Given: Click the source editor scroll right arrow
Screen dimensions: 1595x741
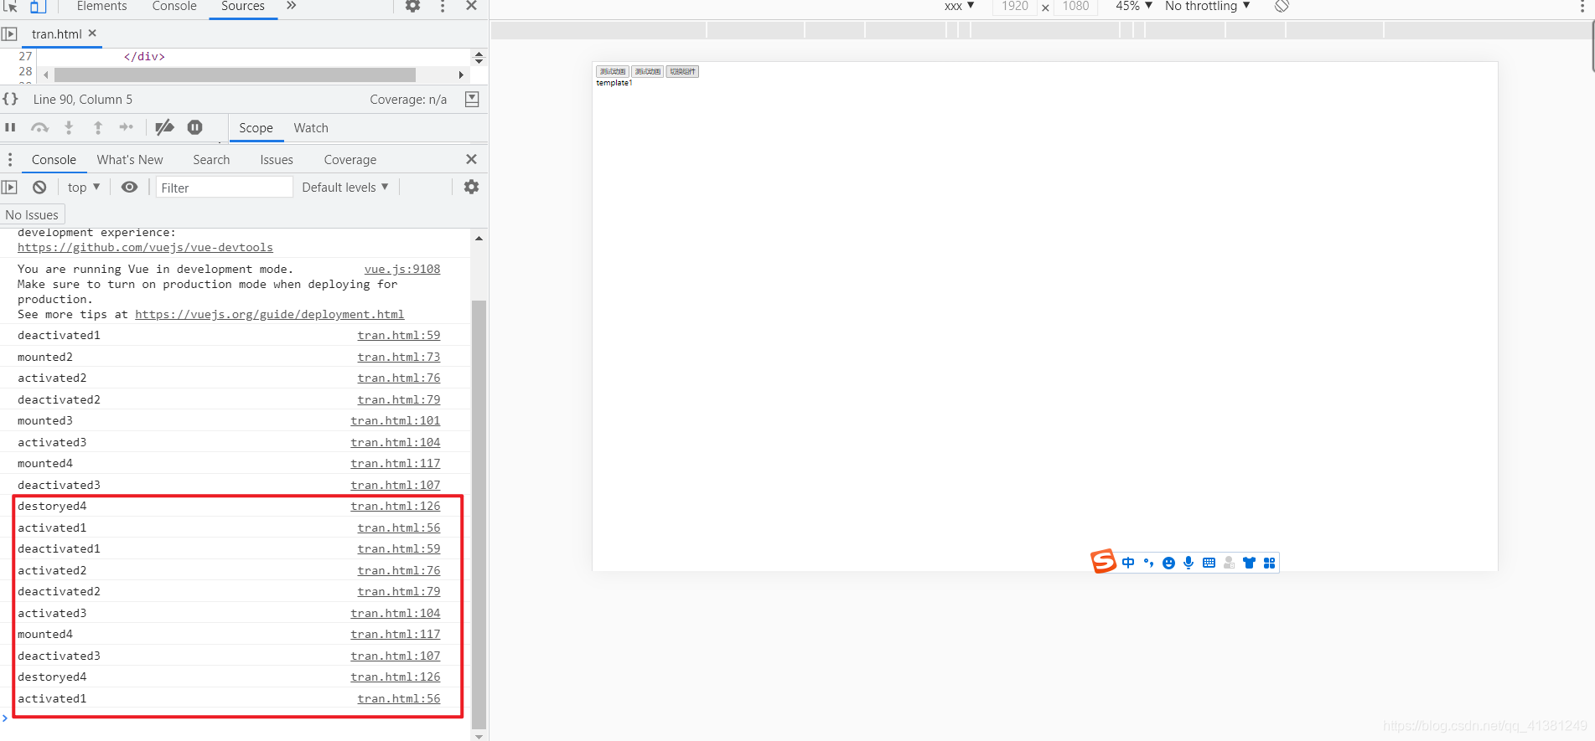Looking at the screenshot, I should [x=461, y=75].
